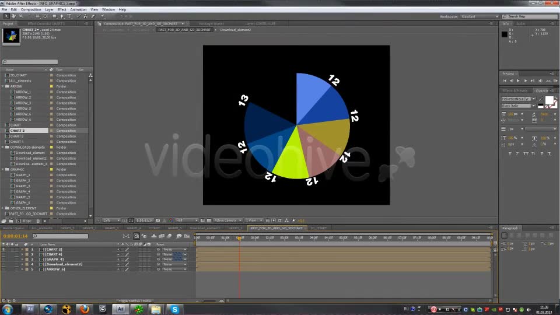
Task: Expand the OTHER_ELEMENT folder in Project
Action: (3, 208)
